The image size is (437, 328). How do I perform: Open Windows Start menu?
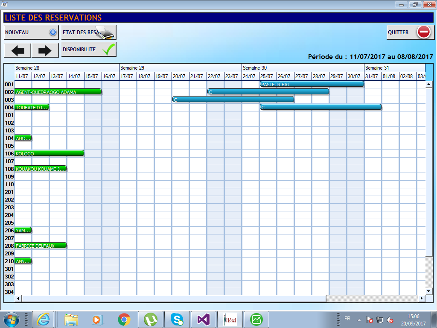(x=12, y=319)
